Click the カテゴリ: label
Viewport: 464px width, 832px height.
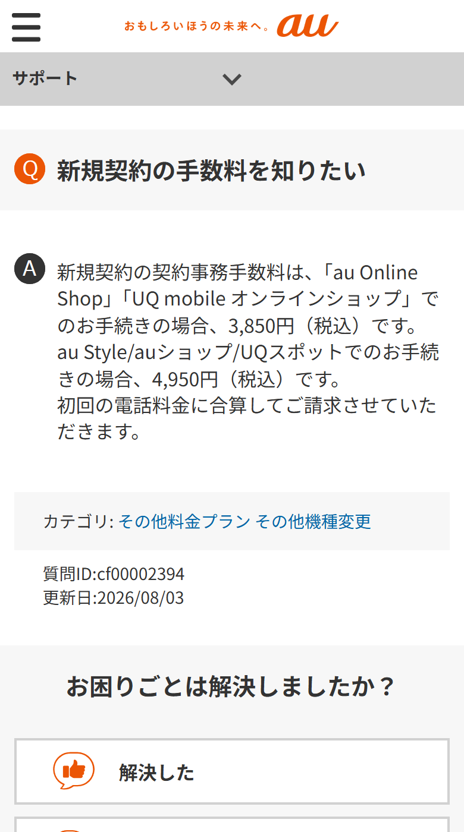coord(78,521)
